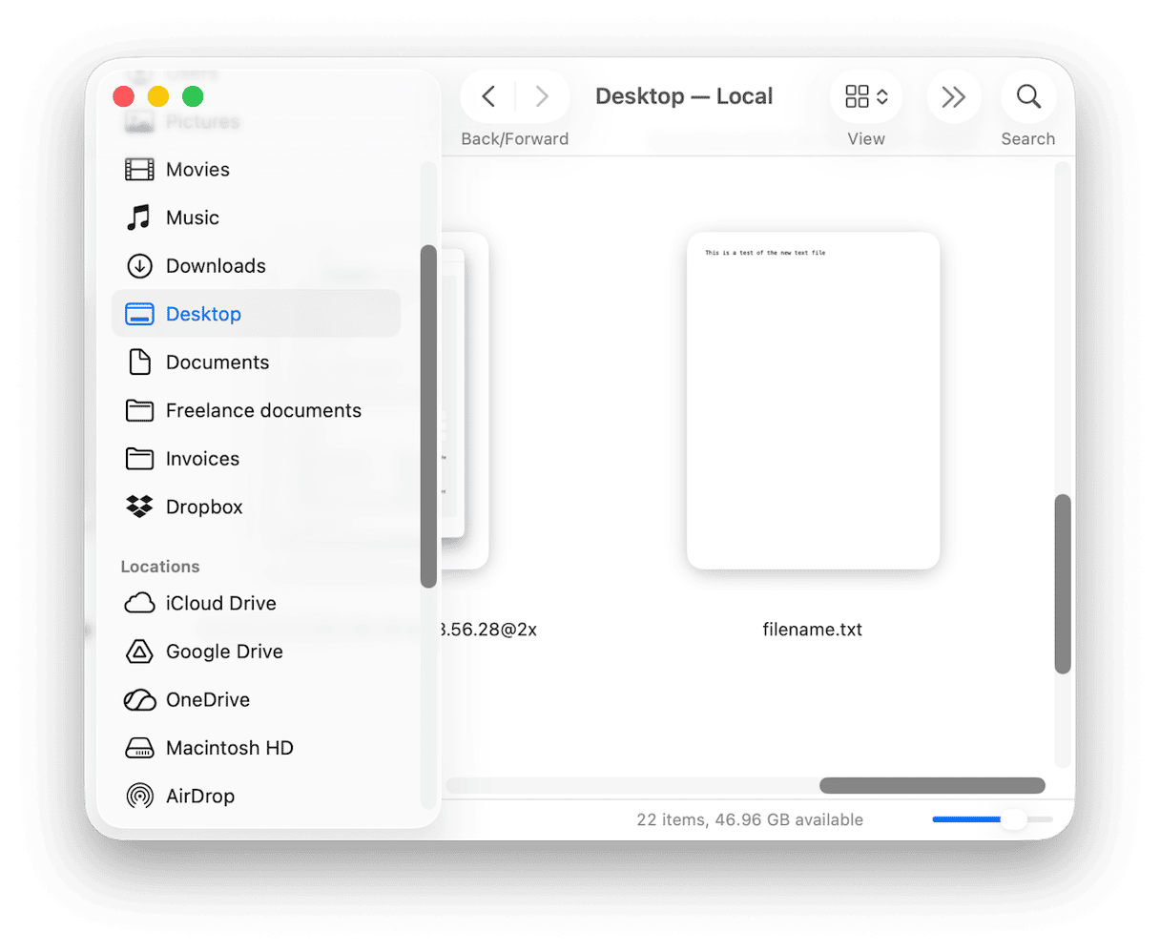Open the Search magnifying glass
1160x952 pixels.
pyautogui.click(x=1028, y=96)
